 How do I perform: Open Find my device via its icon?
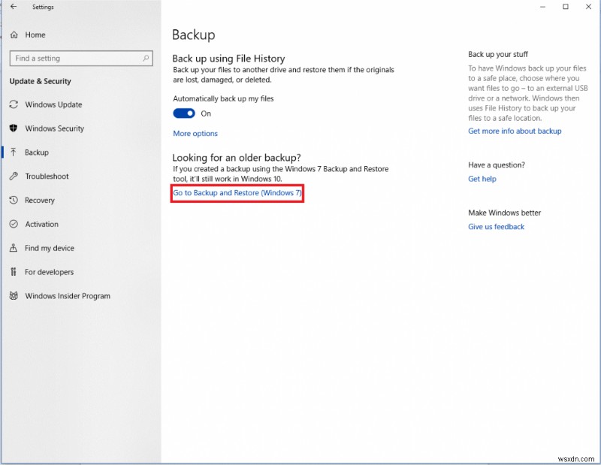coord(14,248)
